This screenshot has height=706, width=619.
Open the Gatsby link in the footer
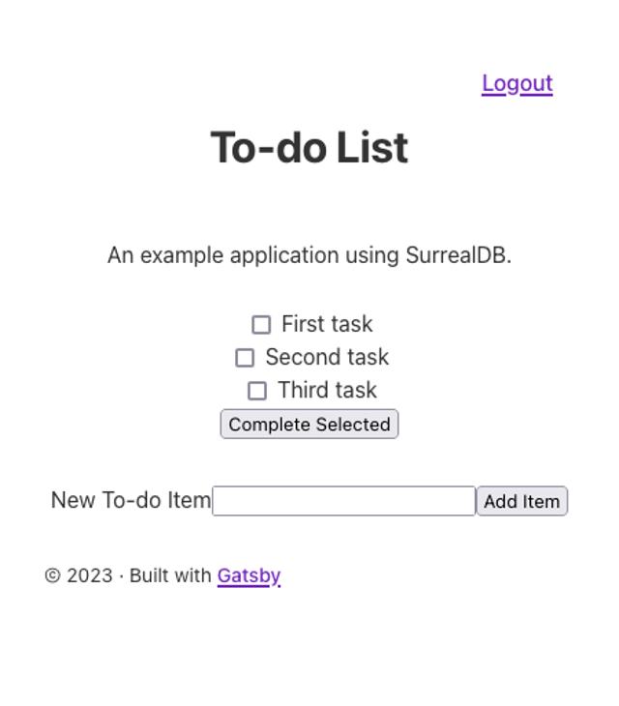pos(249,575)
